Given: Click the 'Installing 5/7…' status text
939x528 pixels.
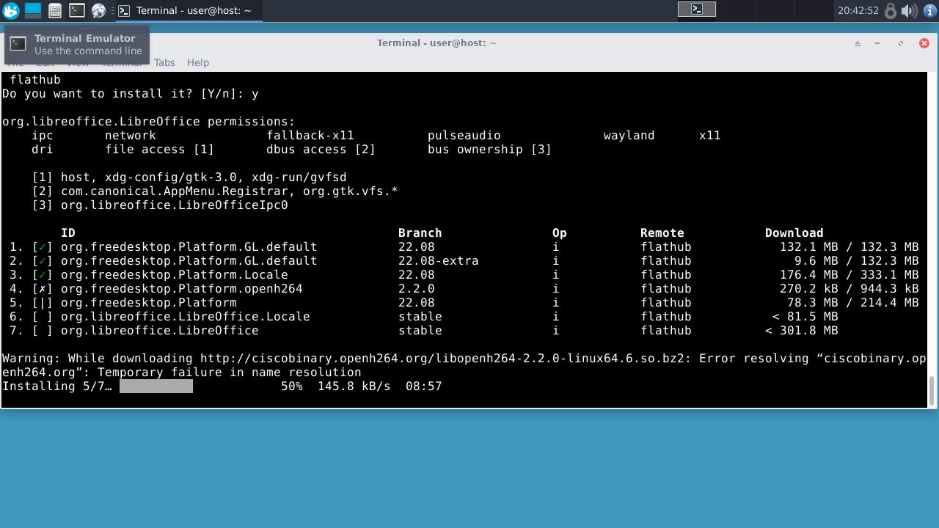Looking at the screenshot, I should click(57, 386).
